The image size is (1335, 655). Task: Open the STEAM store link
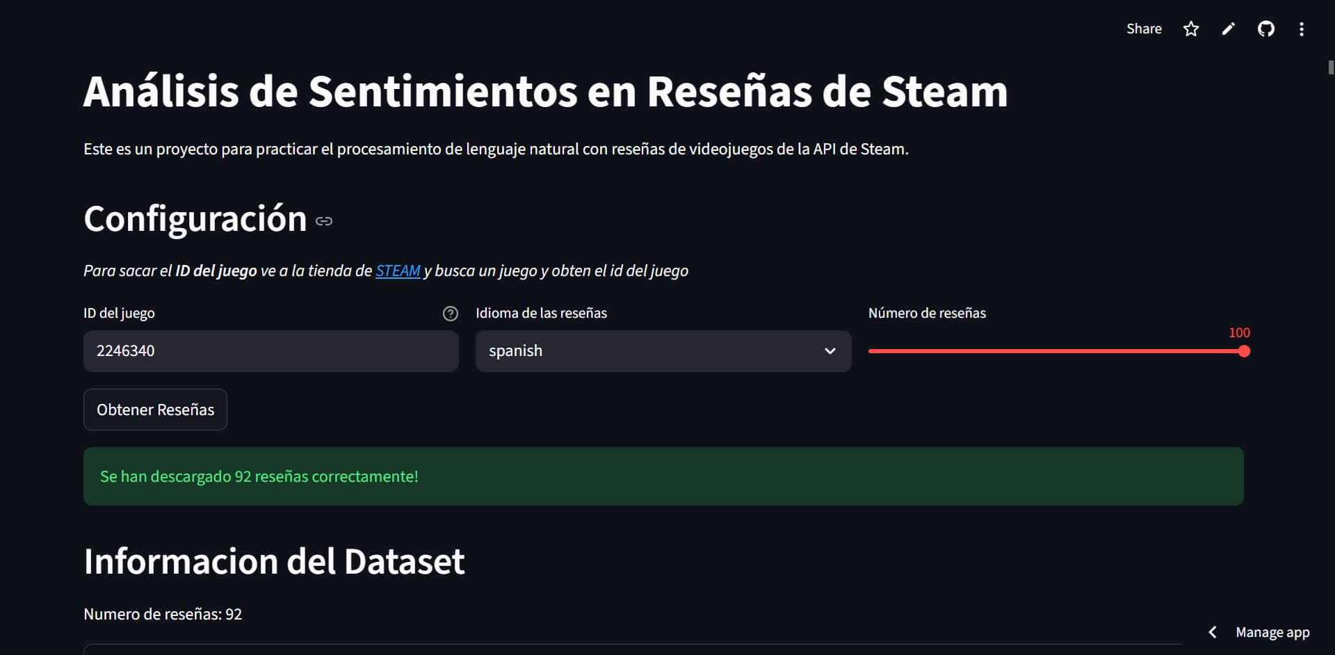pos(397,270)
